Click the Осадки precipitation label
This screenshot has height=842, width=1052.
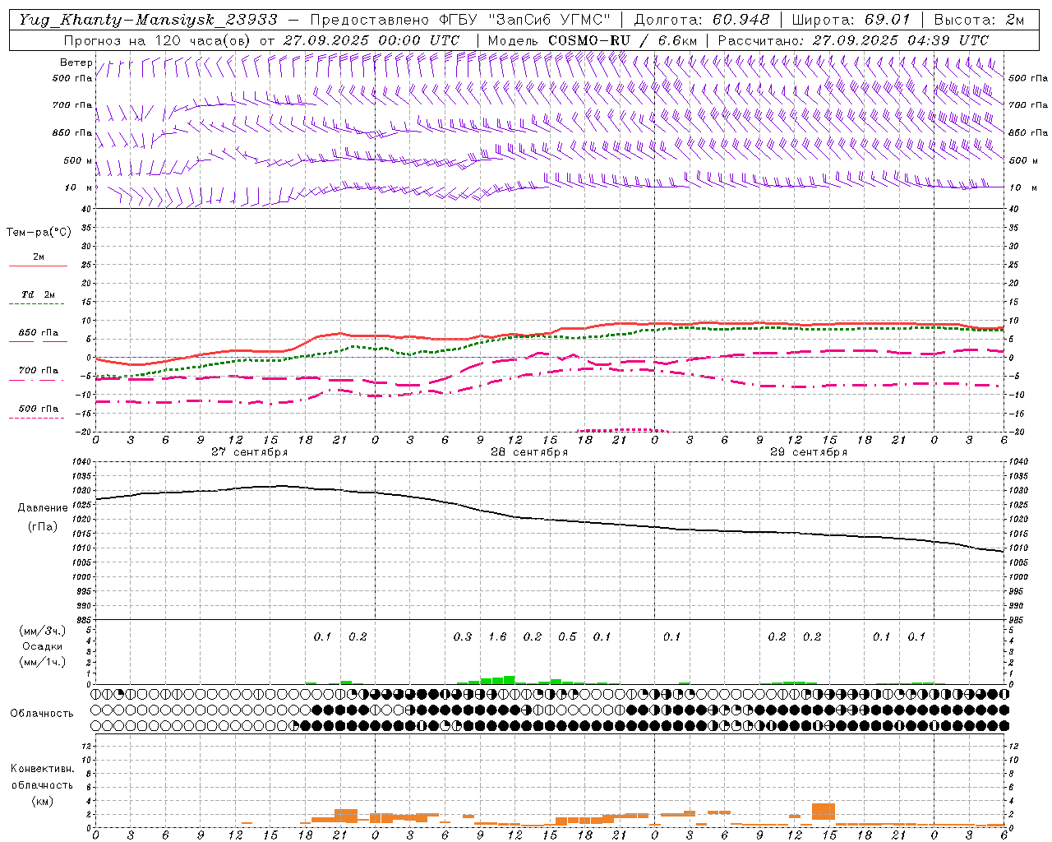pos(43,646)
